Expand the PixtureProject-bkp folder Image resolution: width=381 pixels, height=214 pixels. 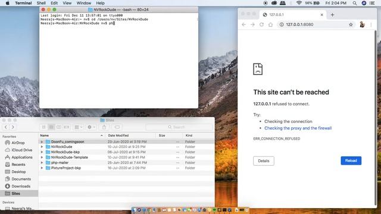[42, 168]
